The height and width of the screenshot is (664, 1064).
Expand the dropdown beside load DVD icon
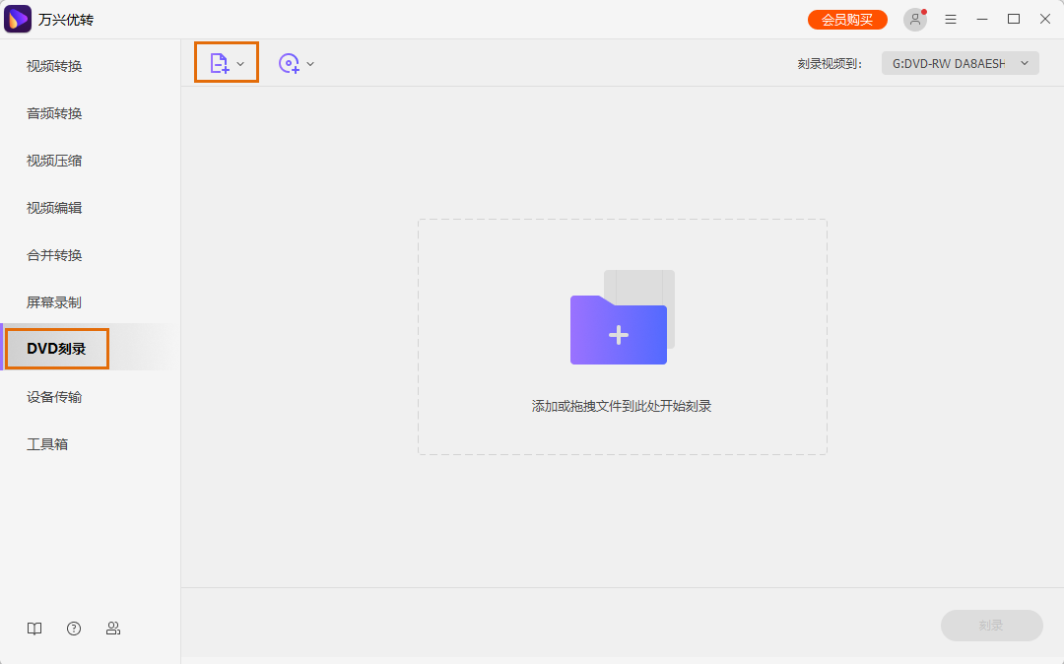click(x=309, y=63)
